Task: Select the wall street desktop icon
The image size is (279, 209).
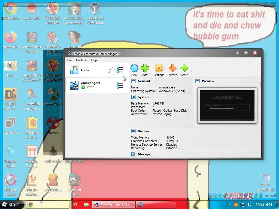Action: pos(53,154)
